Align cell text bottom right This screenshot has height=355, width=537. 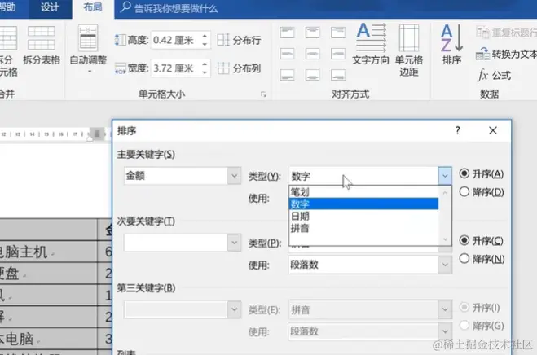point(338,75)
